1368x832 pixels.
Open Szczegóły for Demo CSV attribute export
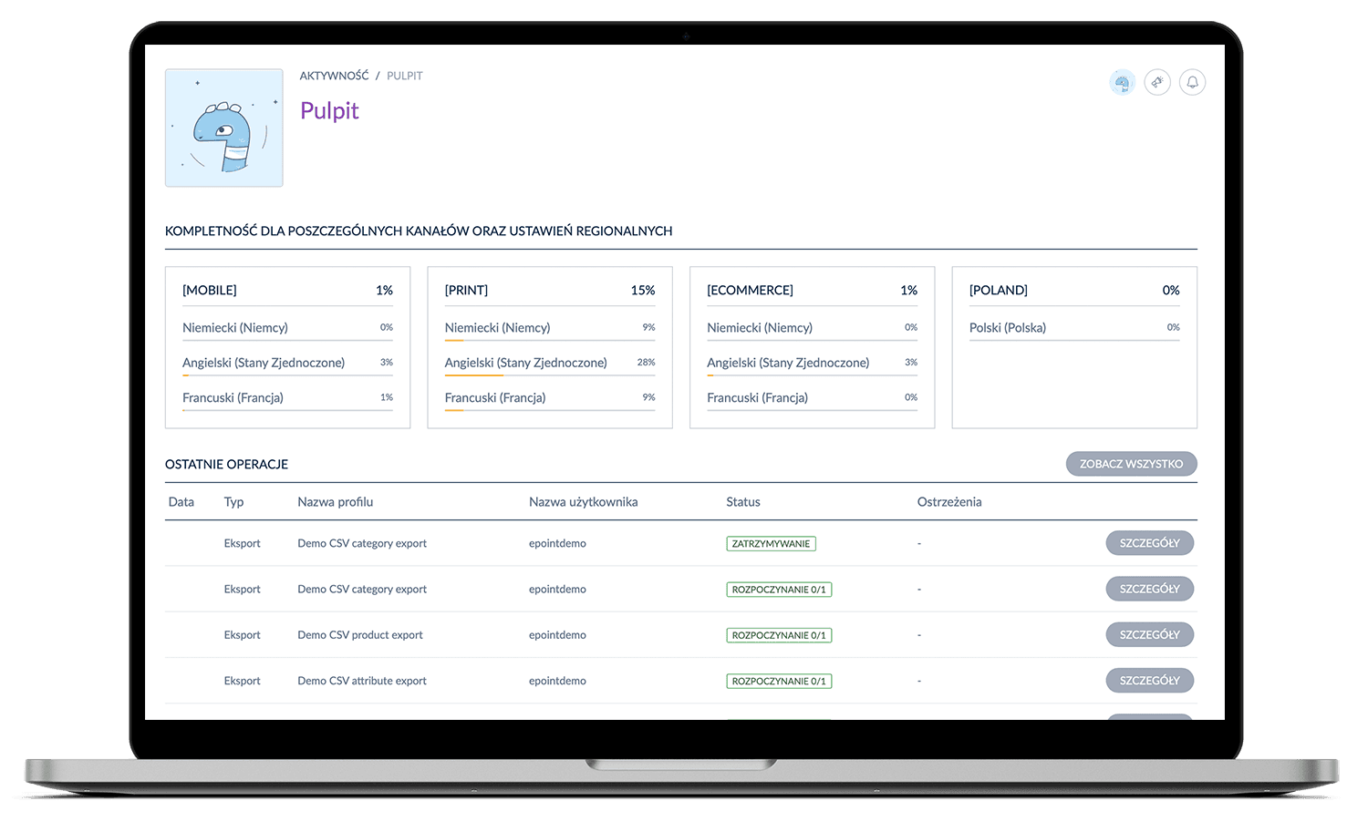pos(1149,681)
